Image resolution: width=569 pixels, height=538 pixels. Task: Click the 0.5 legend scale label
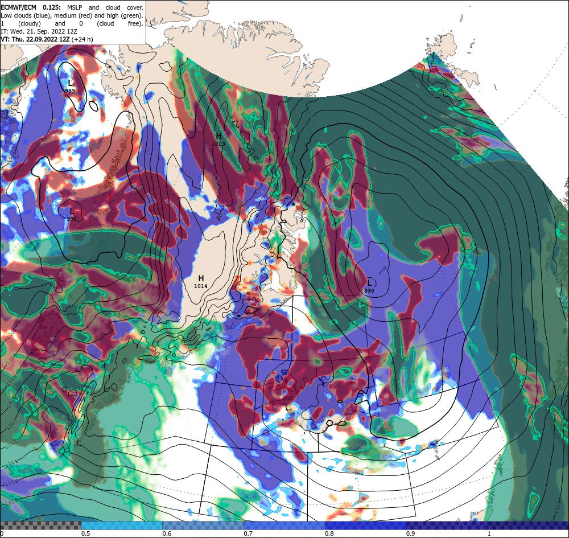86,533
